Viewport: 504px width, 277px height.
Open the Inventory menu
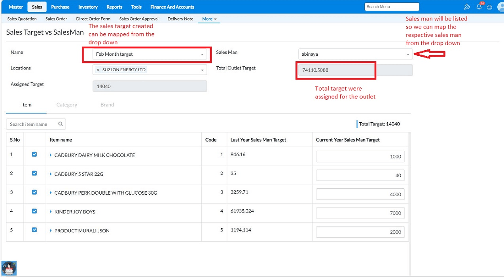[88, 7]
